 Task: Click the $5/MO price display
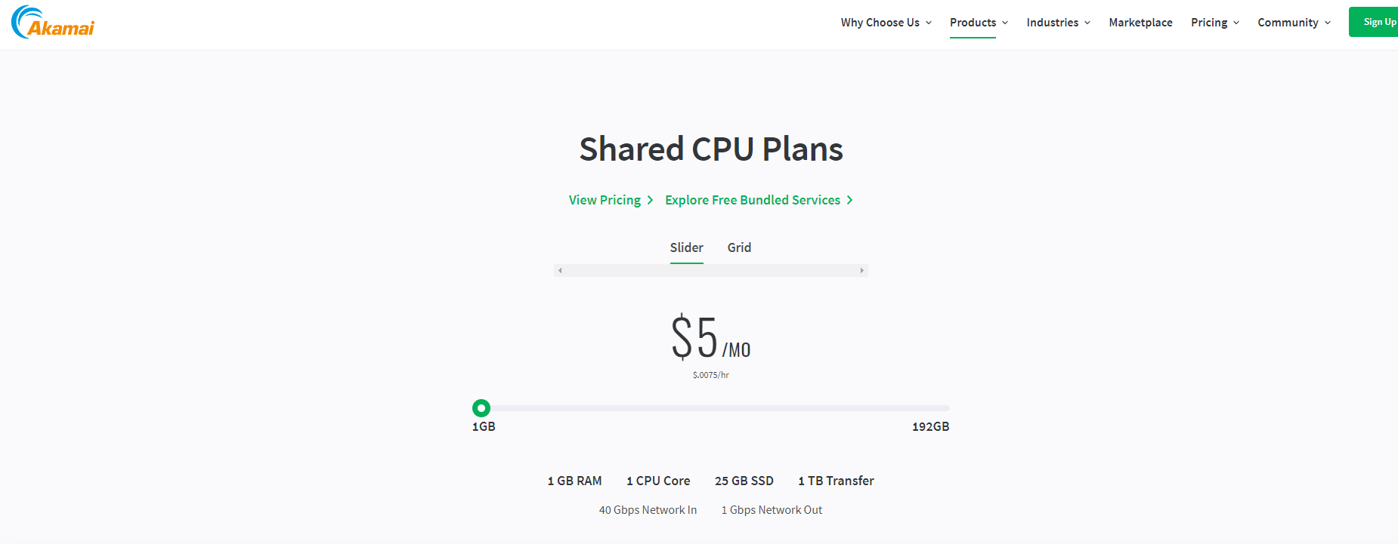tap(710, 338)
